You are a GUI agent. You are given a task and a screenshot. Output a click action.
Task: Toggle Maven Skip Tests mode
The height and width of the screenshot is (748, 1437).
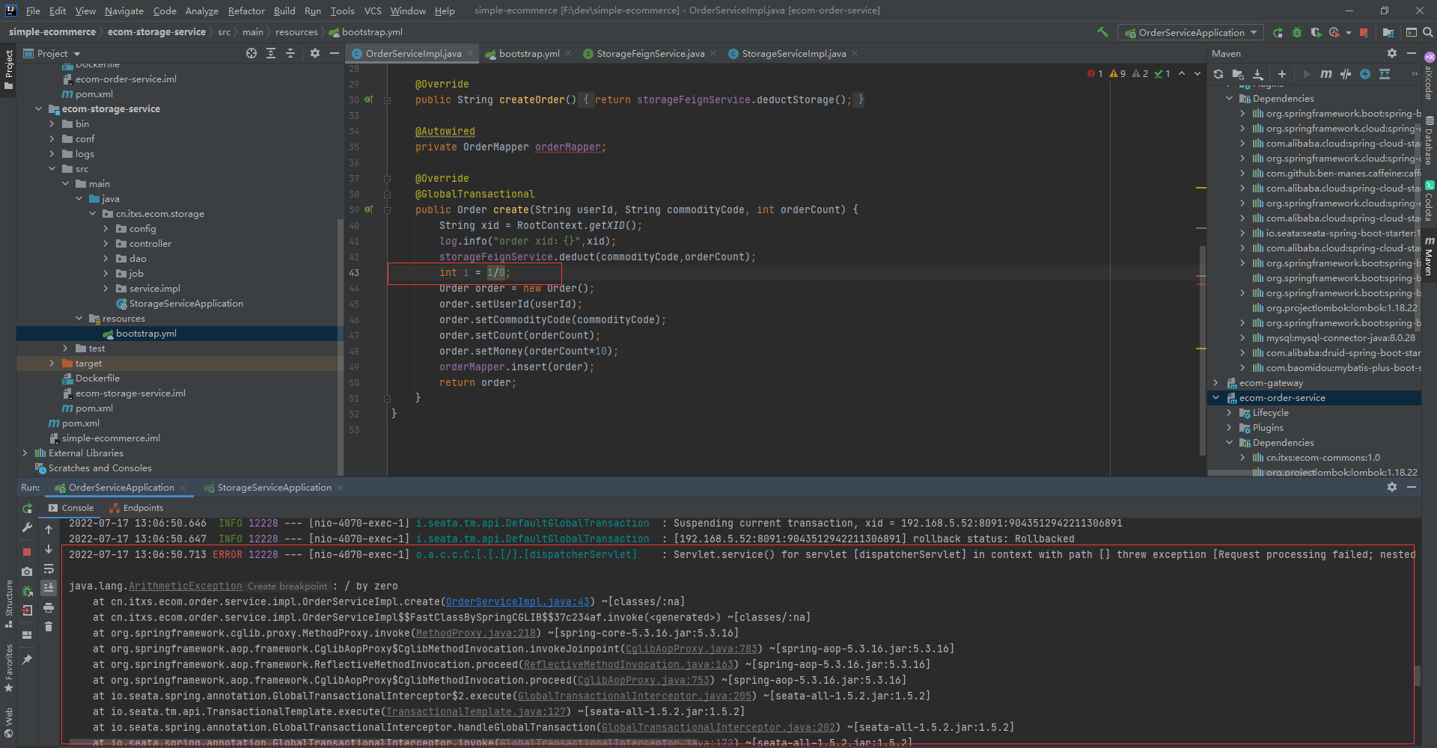(x=1365, y=74)
